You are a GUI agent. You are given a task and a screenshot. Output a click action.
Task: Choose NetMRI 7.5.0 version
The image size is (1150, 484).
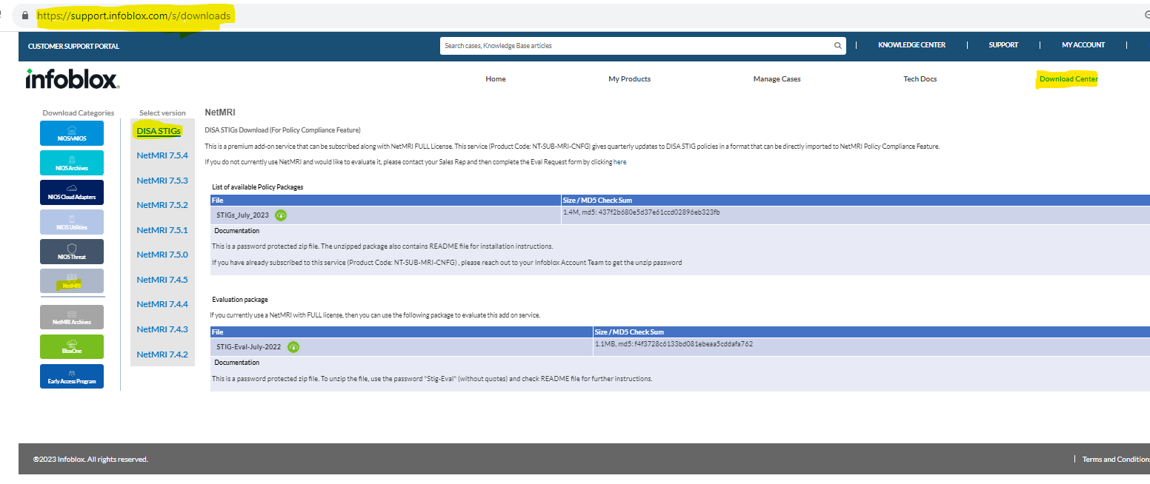coord(162,255)
